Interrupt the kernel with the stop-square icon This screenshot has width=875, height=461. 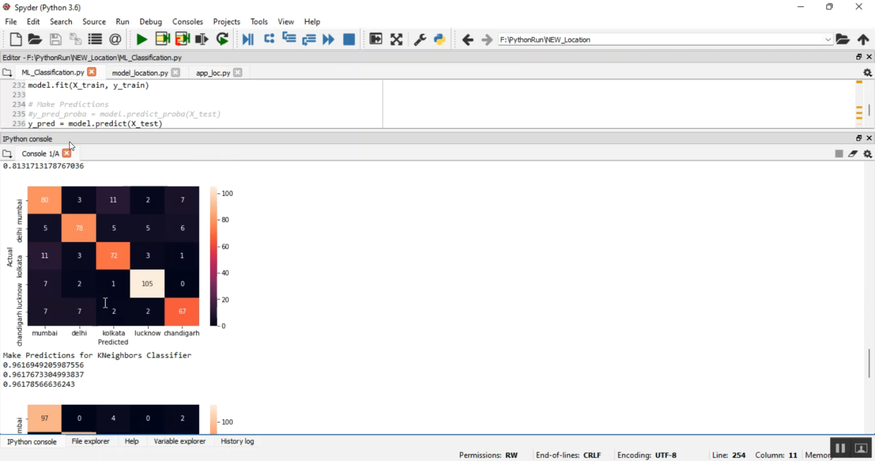(x=839, y=153)
